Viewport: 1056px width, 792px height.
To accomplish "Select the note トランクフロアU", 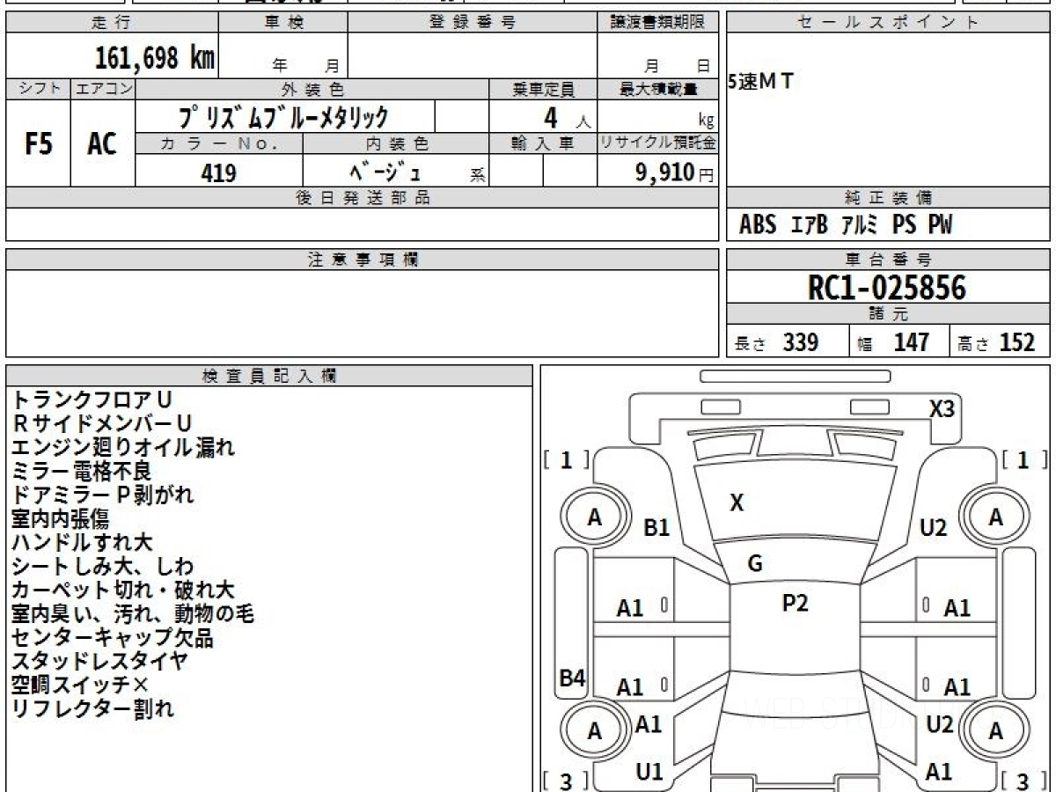I will pyautogui.click(x=92, y=400).
